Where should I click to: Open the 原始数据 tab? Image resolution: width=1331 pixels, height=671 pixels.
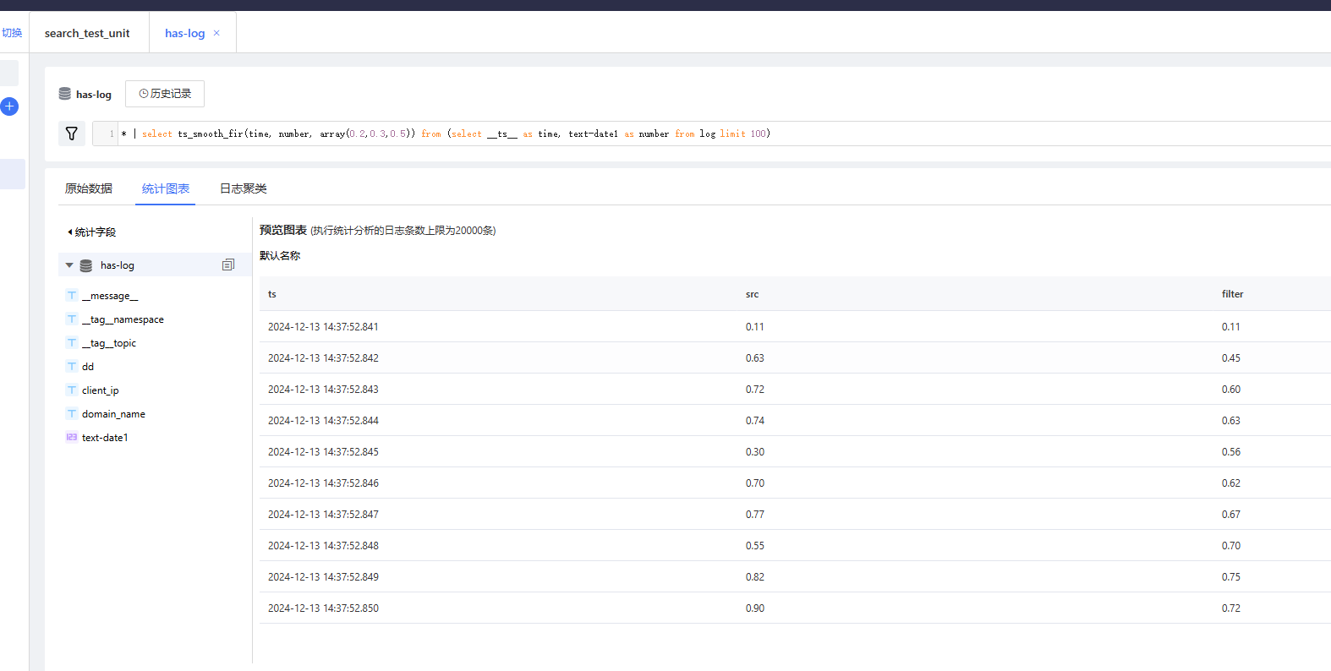pyautogui.click(x=89, y=188)
